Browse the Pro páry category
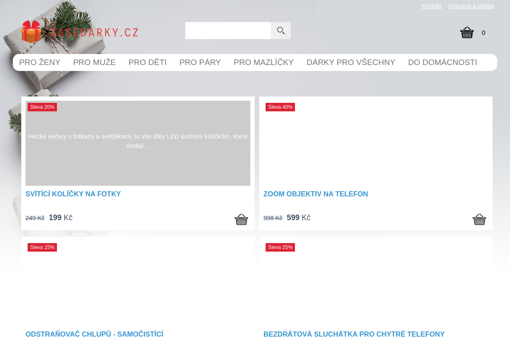The image size is (510, 340). [x=200, y=62]
